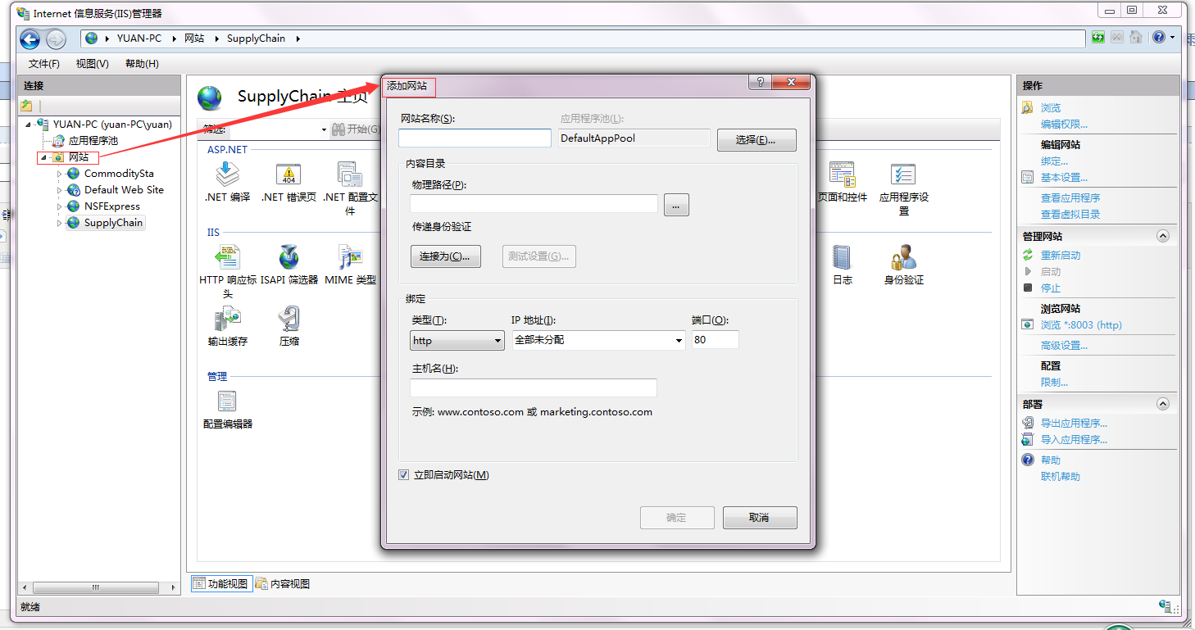Collapse the 部署 section
Screen dimensions: 1195x630
[1162, 404]
